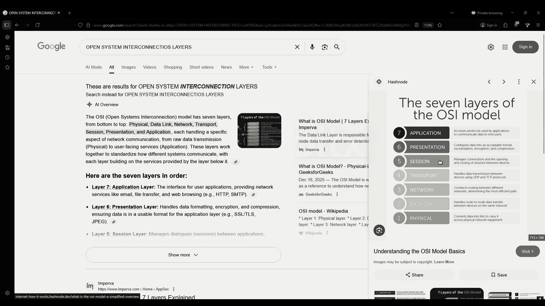Open the bookmarks sidebar star icon
The image size is (545, 306).
(x=7, y=67)
